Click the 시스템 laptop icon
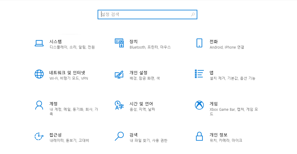Screen dimensions: 297x154 click(x=39, y=43)
